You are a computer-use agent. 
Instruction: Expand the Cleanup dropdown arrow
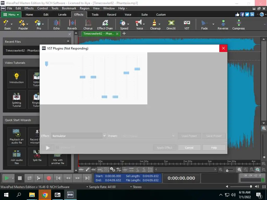coord(159,24)
